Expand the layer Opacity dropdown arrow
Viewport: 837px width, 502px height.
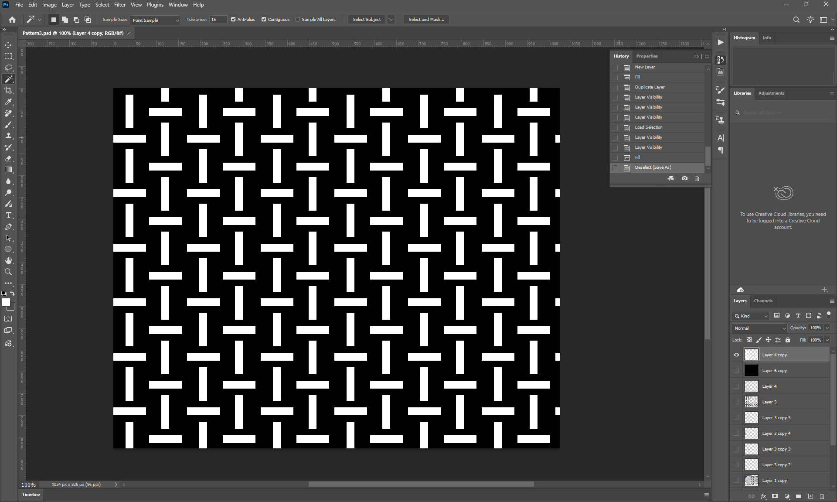(x=827, y=328)
